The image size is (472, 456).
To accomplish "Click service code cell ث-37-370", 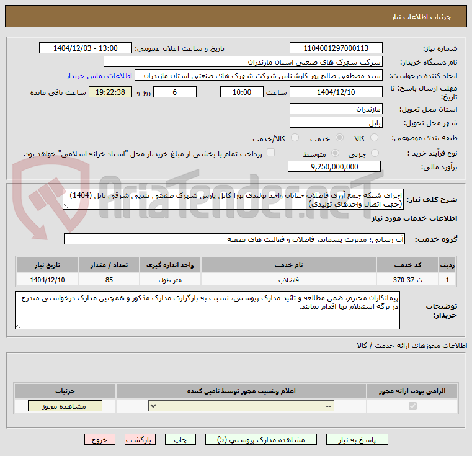I will coord(407,280).
